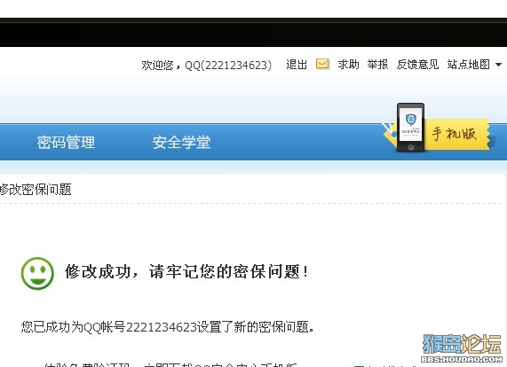
Task: Click the 举报 report link
Action: tap(377, 64)
